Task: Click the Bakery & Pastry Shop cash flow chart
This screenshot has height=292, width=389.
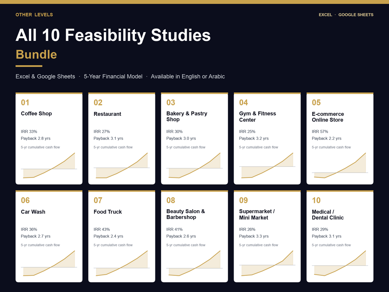Action: coord(194,165)
